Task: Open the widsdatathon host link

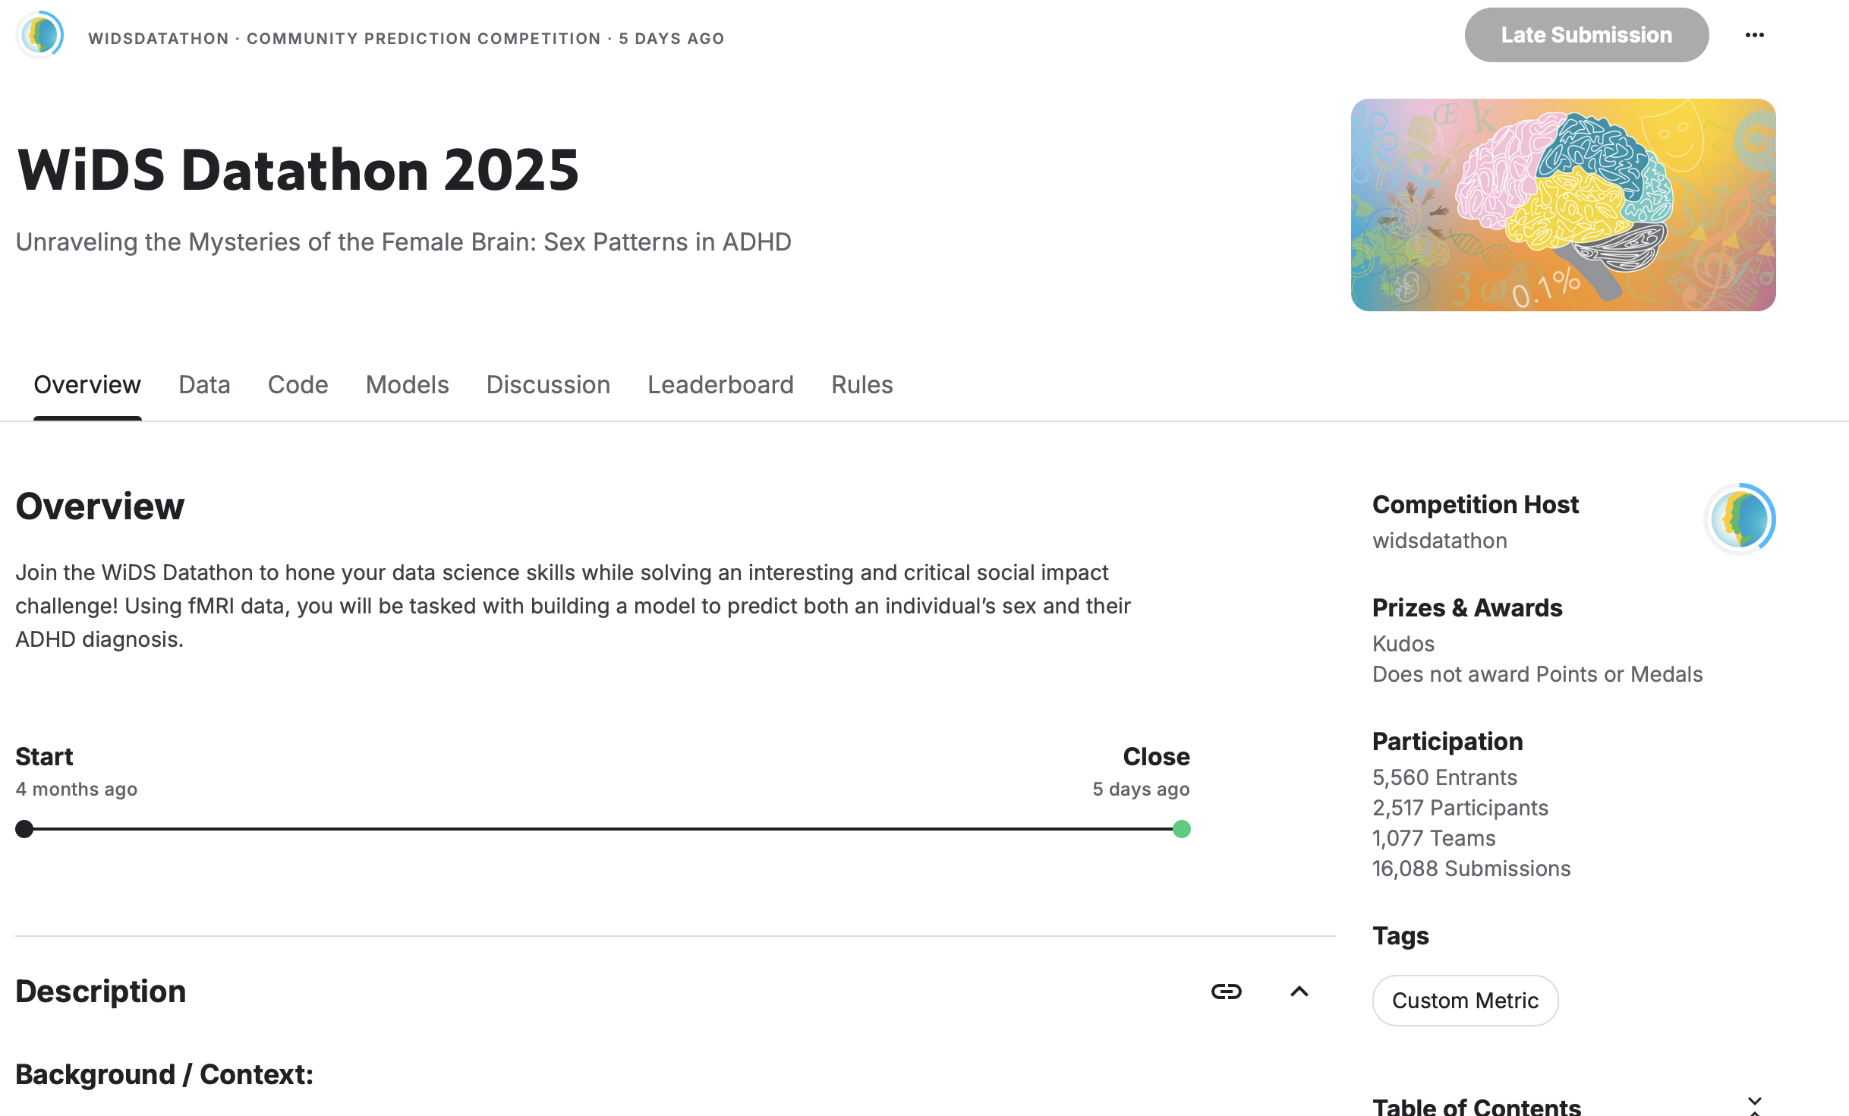Action: (x=1439, y=541)
